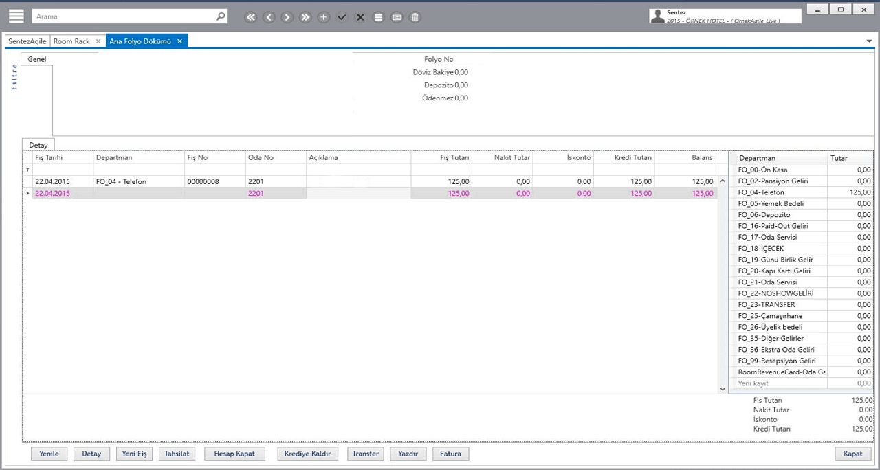880x470 pixels.
Task: Select the Genel tab
Action: coord(37,59)
